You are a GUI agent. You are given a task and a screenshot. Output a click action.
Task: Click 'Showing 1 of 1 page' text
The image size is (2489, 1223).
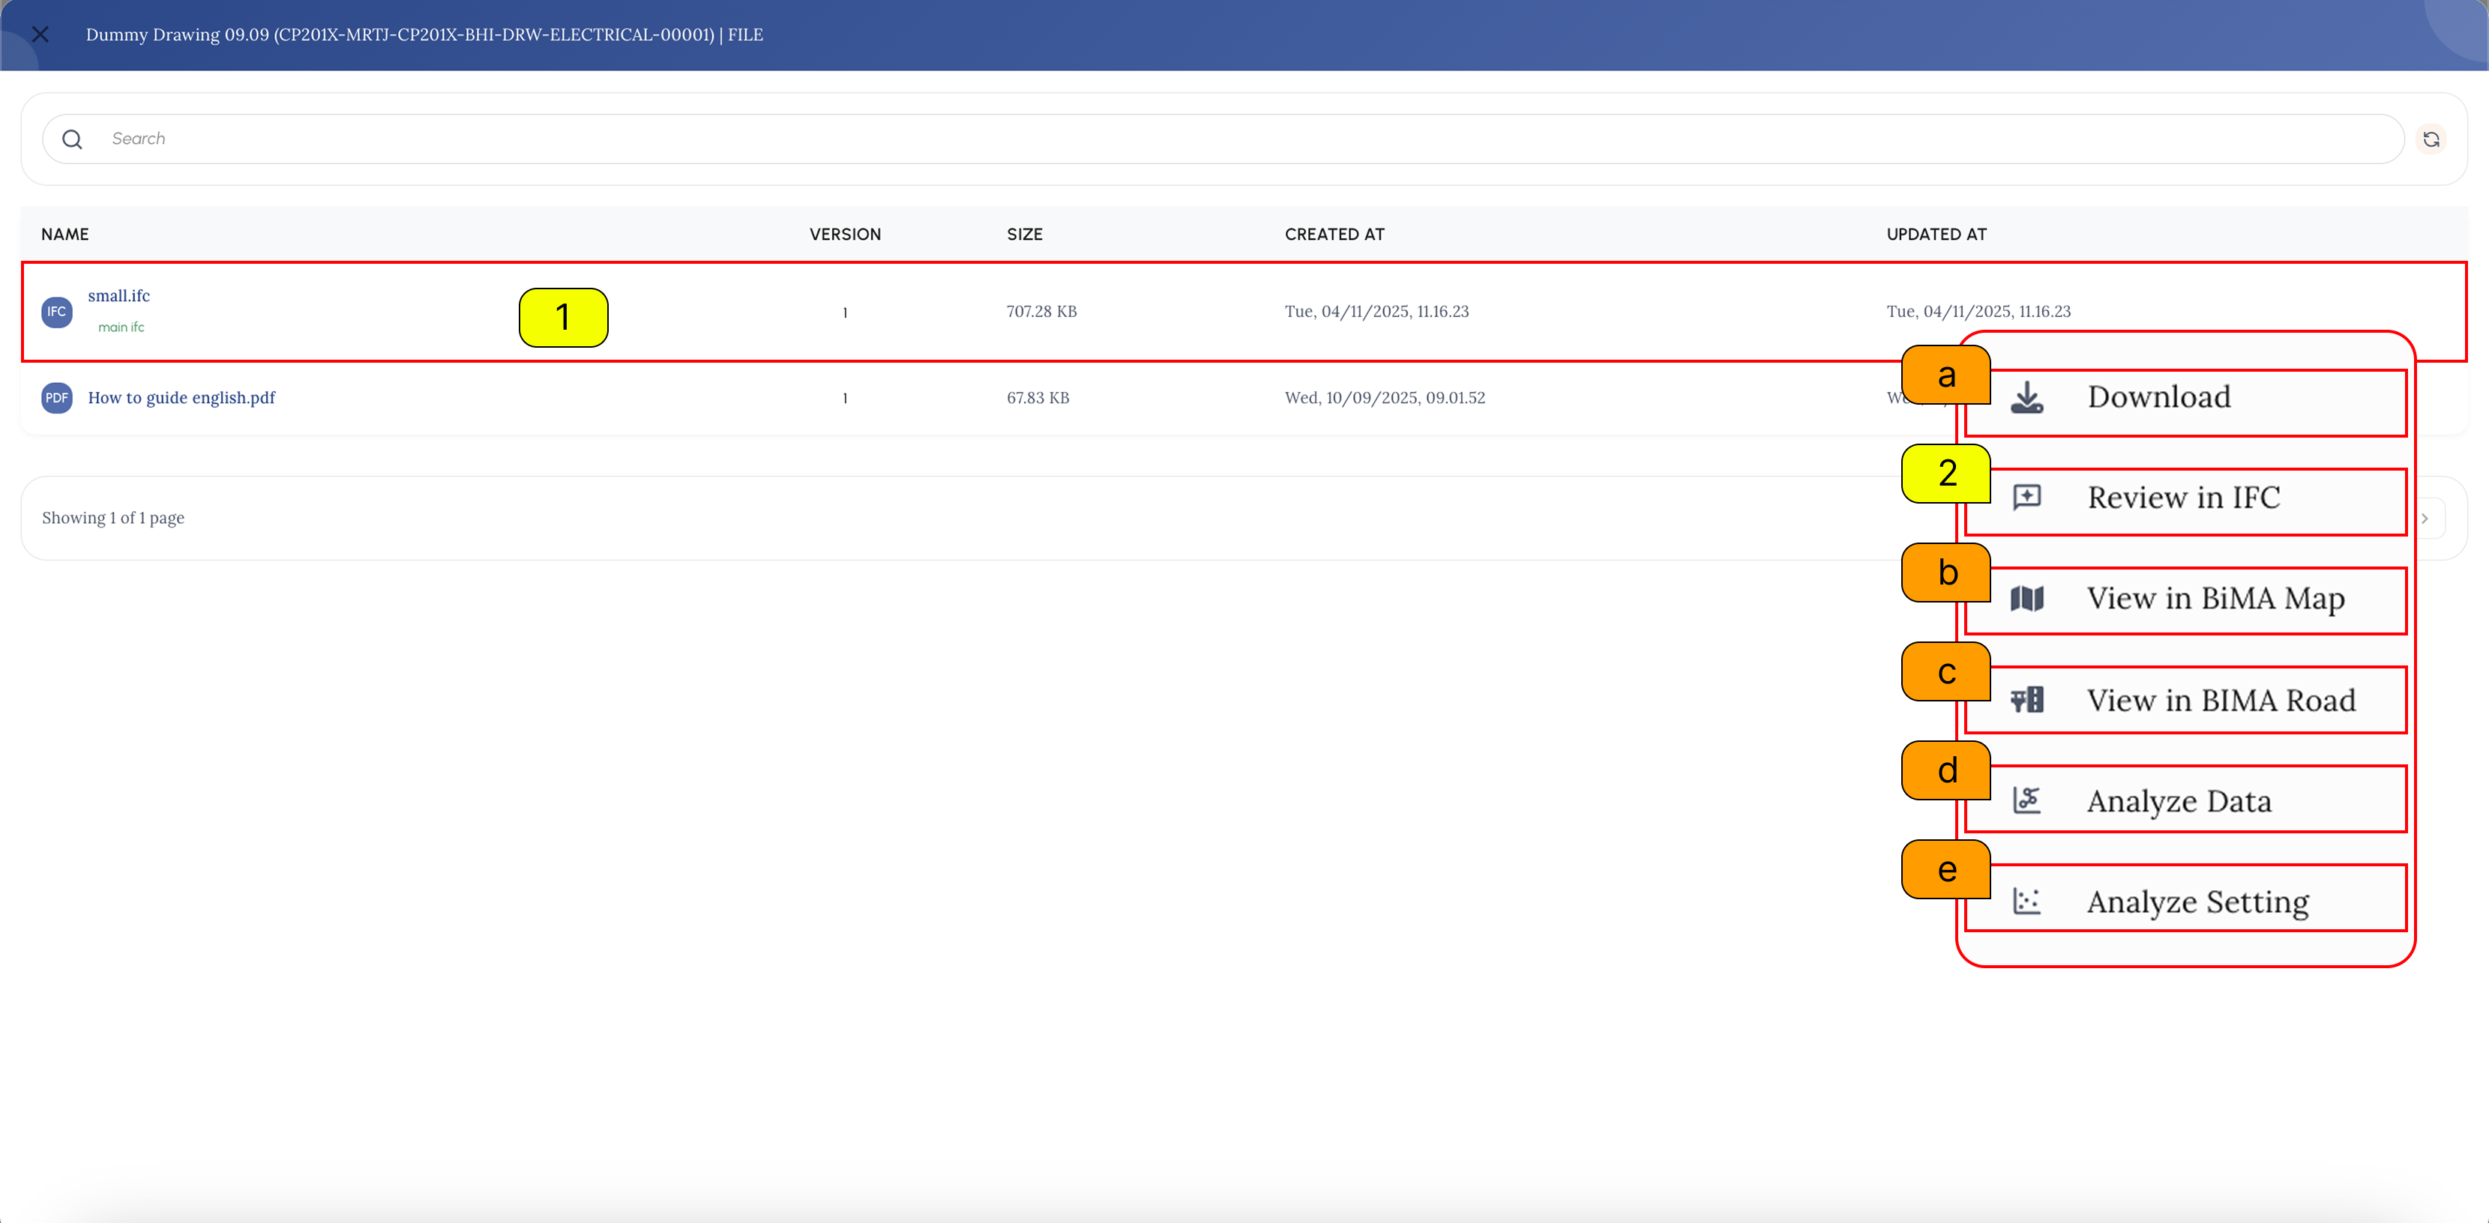coord(113,518)
